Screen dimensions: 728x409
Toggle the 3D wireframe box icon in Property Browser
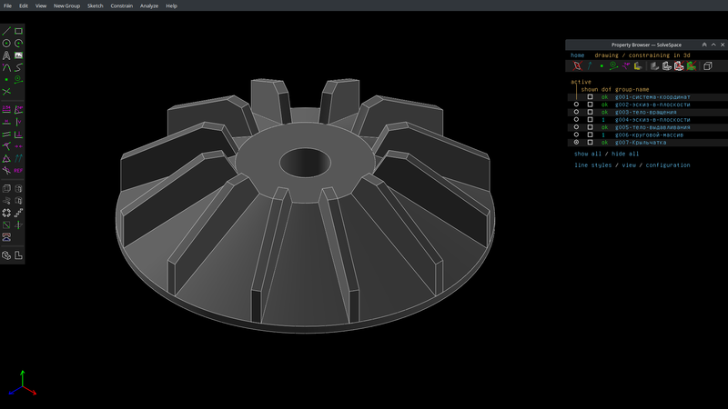point(708,66)
